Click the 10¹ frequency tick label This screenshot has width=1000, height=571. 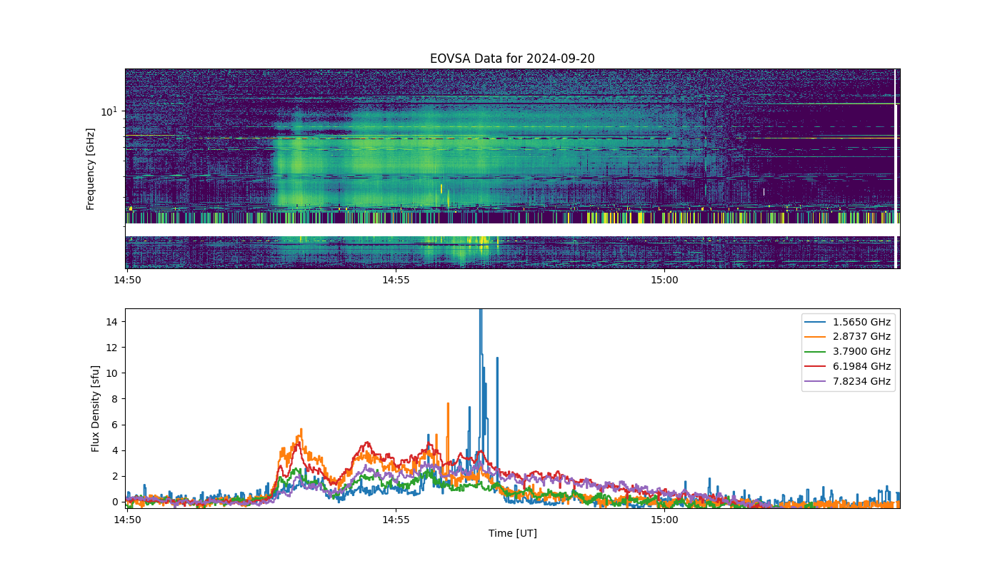pos(108,111)
